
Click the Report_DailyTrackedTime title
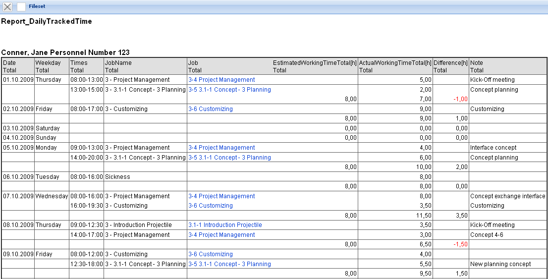pos(47,21)
